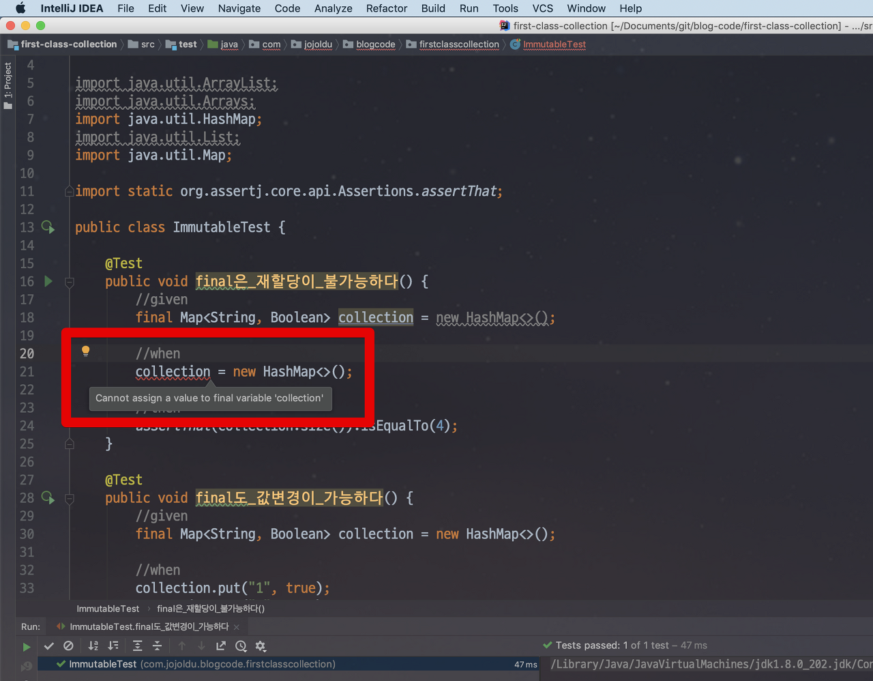The height and width of the screenshot is (681, 873).
Task: Click com package in navigation bar
Action: [265, 44]
